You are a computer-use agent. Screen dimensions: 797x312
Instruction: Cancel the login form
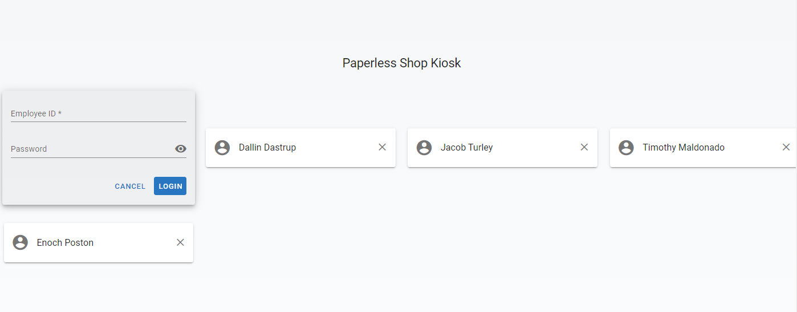(x=130, y=187)
